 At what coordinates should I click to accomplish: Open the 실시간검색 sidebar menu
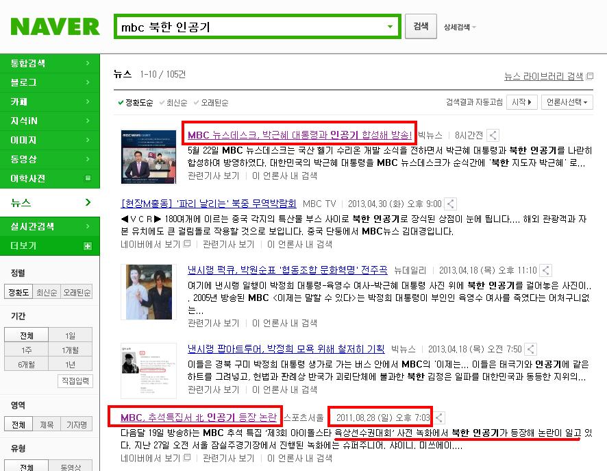click(50, 226)
